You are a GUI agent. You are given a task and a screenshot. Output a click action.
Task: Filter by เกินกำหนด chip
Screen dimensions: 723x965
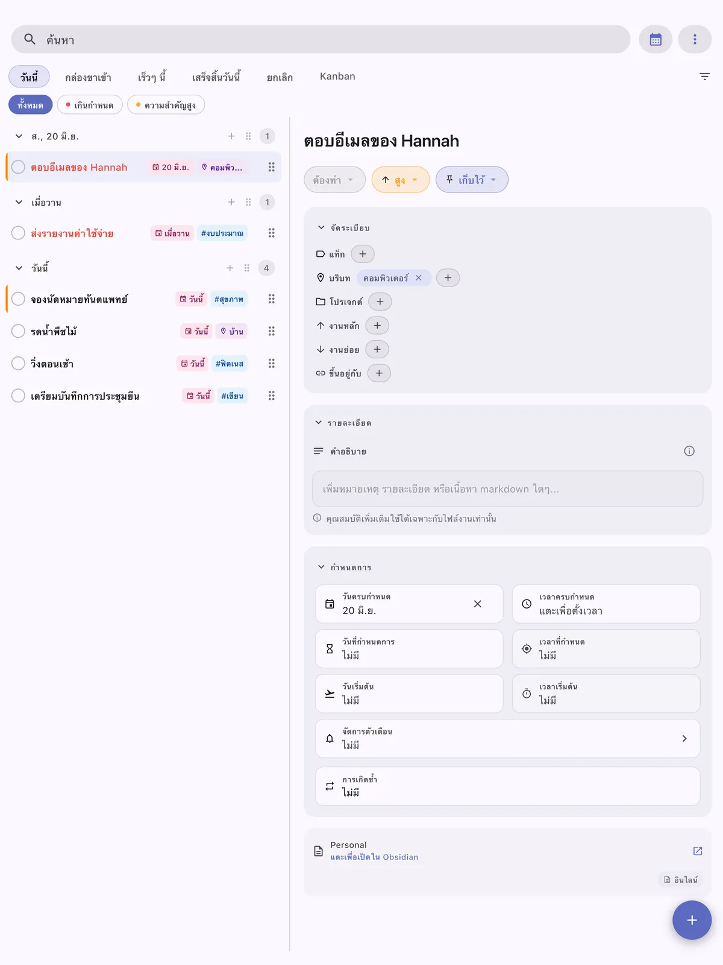point(90,105)
